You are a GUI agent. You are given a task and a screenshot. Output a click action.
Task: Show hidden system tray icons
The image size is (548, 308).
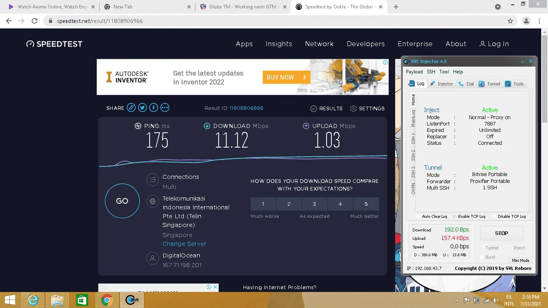457,300
